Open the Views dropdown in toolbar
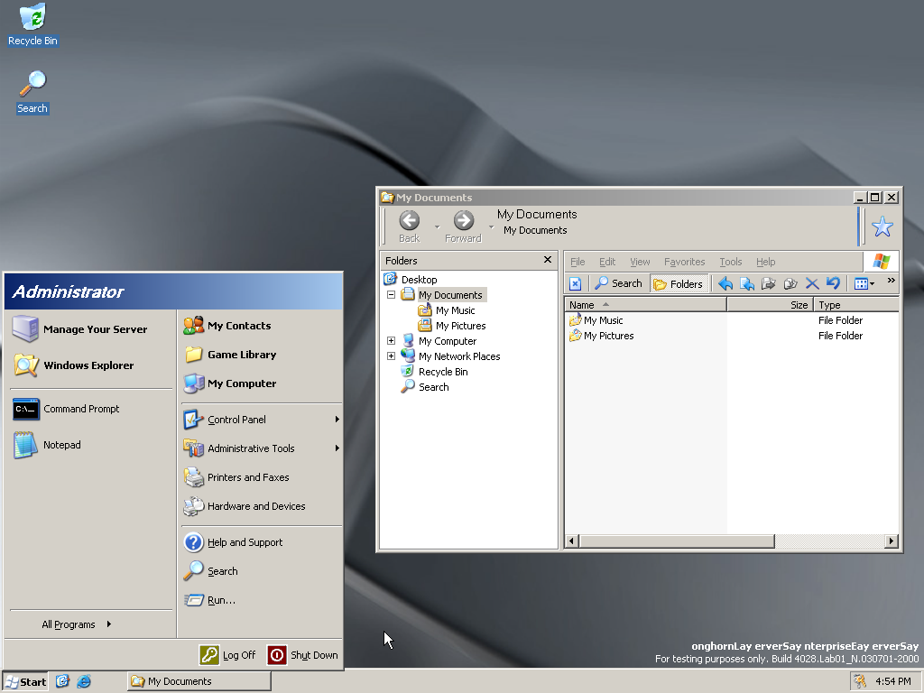Screen dimensions: 924x693 tap(864, 283)
